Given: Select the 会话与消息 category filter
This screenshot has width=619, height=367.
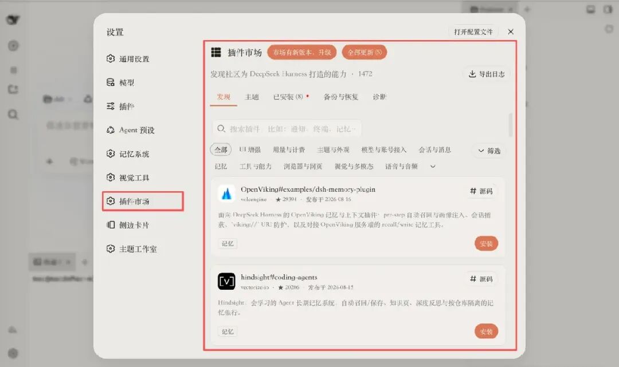Looking at the screenshot, I should click(434, 150).
